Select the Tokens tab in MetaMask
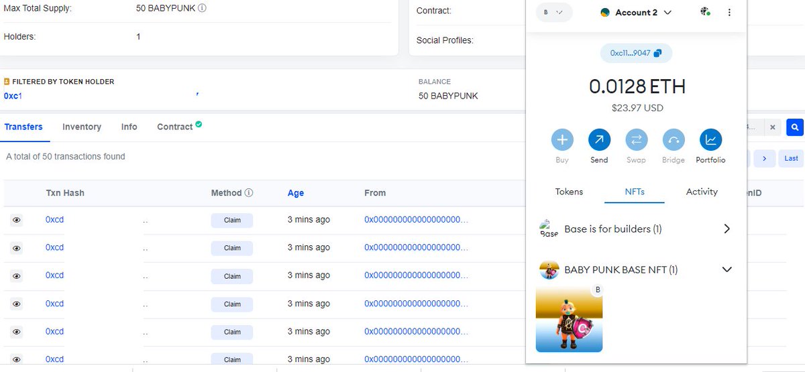 (569, 192)
